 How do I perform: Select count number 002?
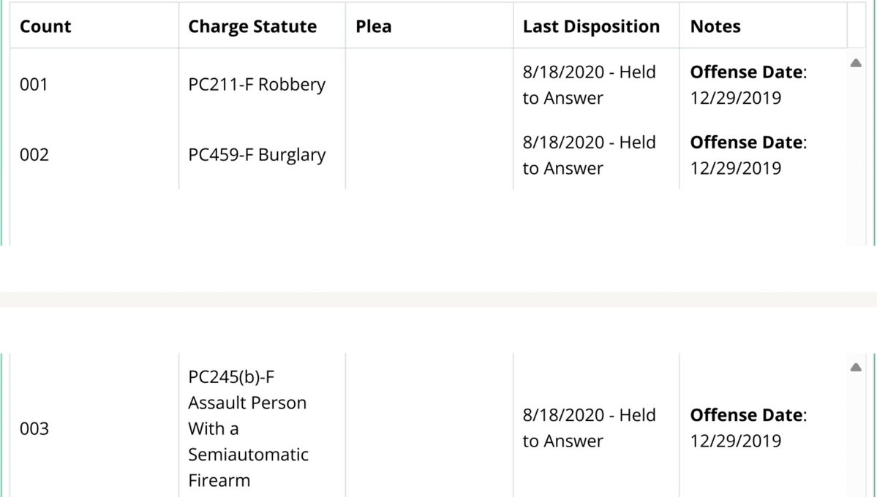pyautogui.click(x=34, y=155)
